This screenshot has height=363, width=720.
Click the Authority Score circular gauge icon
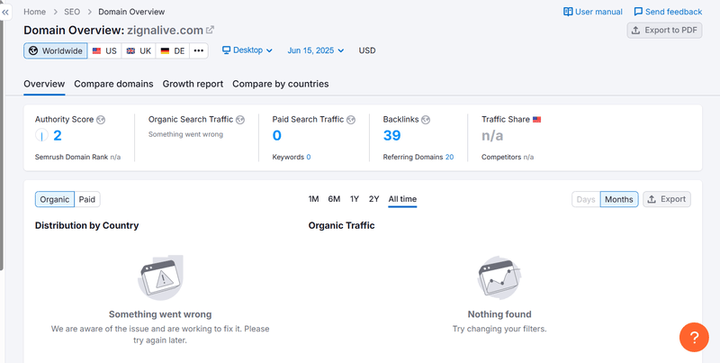[x=41, y=135]
